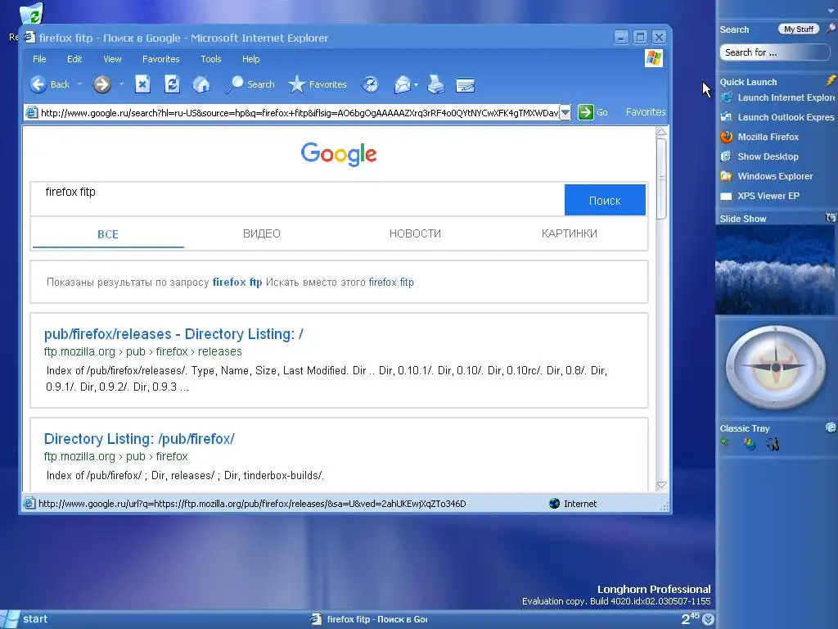The image size is (838, 629).
Task: Open XPS Viewer EP from Quick Launch
Action: click(x=760, y=196)
